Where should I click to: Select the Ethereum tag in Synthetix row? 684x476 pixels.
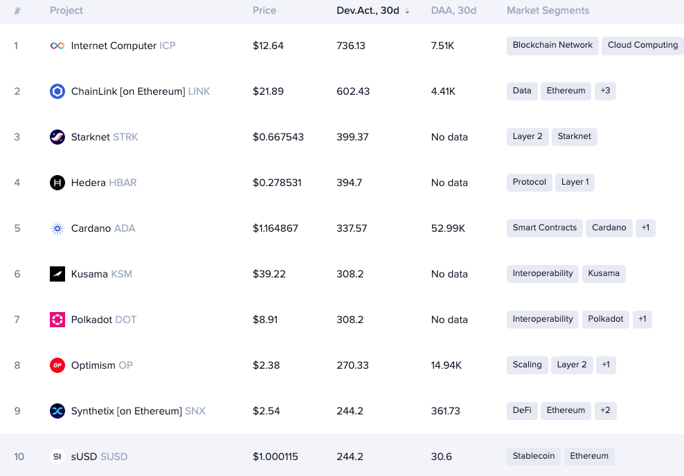pyautogui.click(x=566, y=410)
